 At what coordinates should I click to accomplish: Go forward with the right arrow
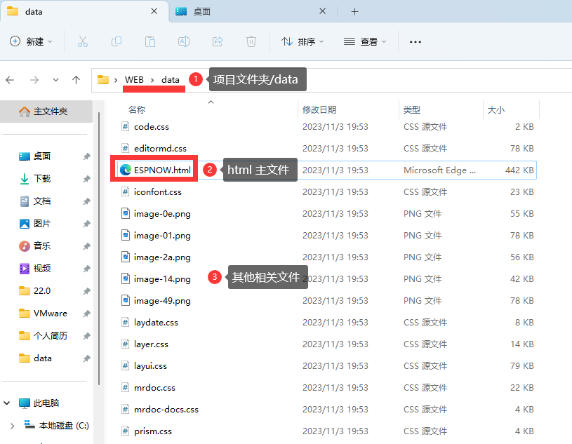tap(34, 80)
